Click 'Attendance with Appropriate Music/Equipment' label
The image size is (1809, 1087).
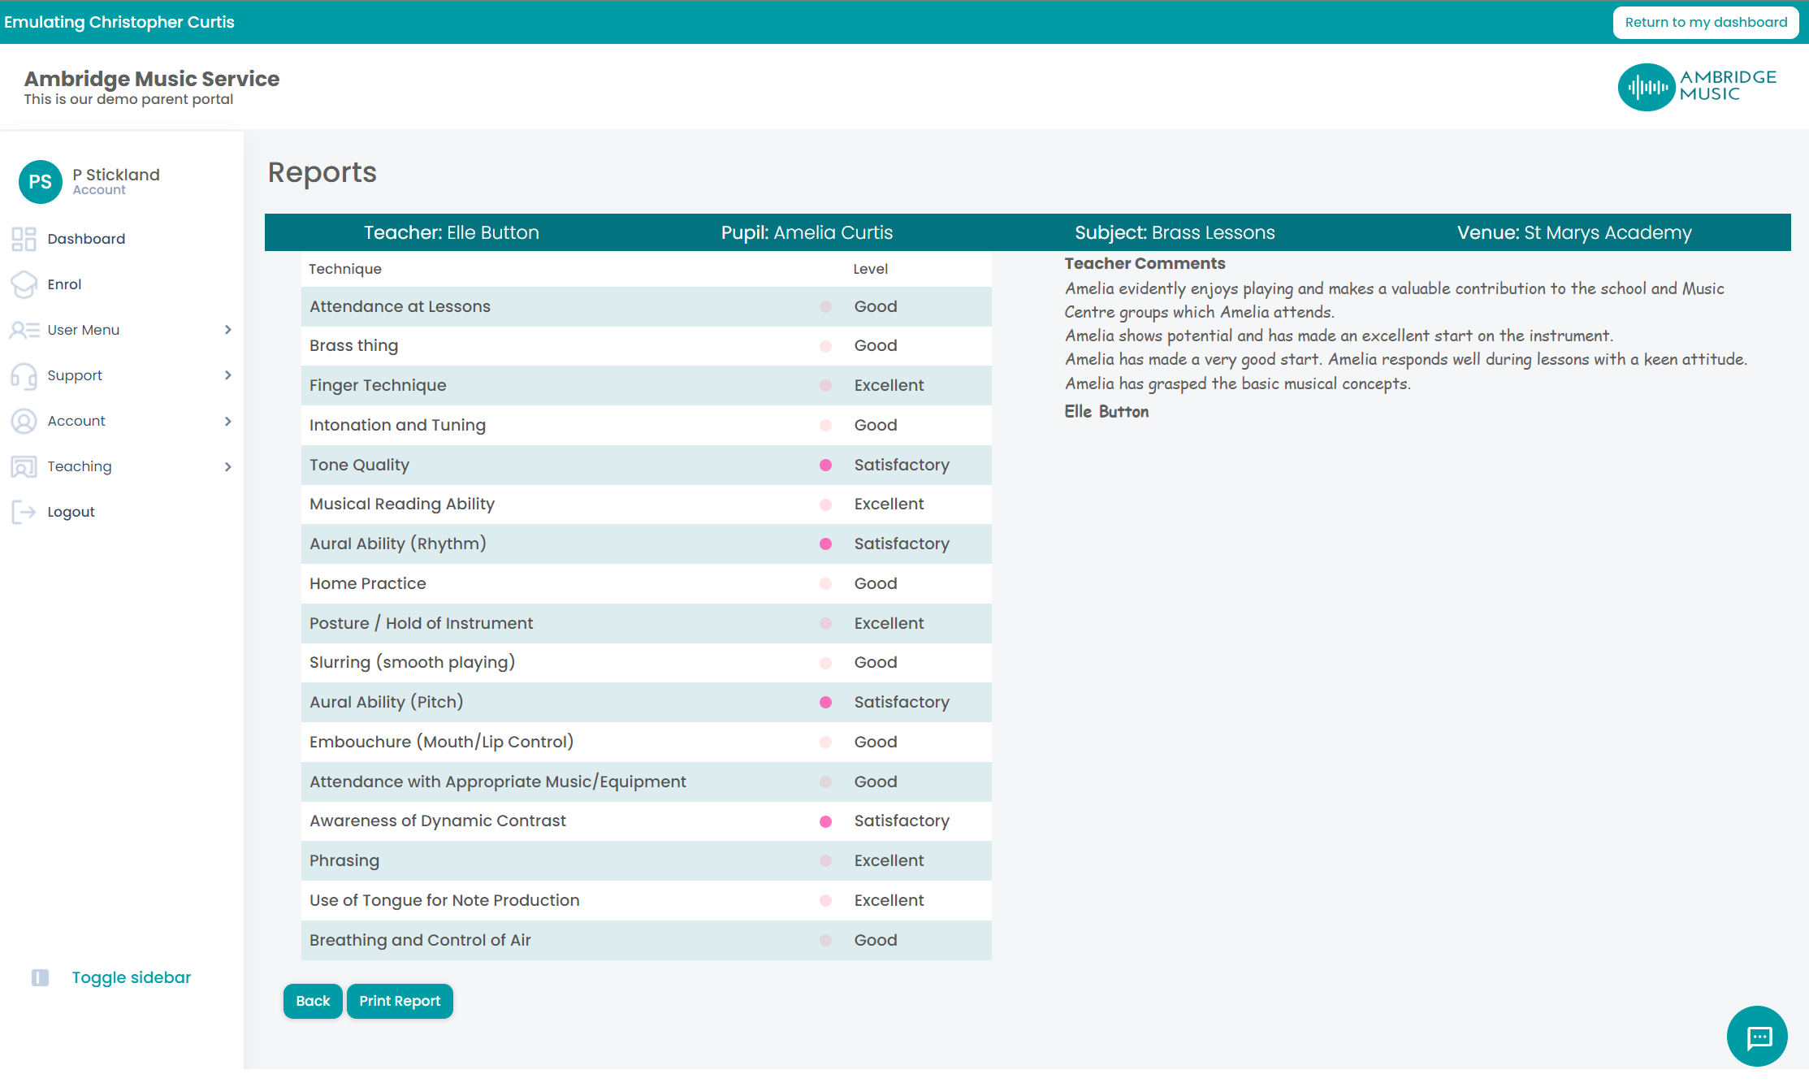497,782
